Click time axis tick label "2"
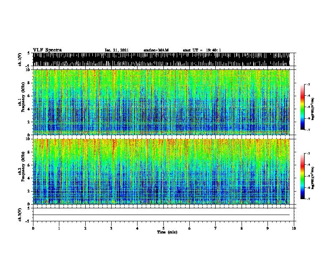331x256 pixels. pyautogui.click(x=85, y=228)
